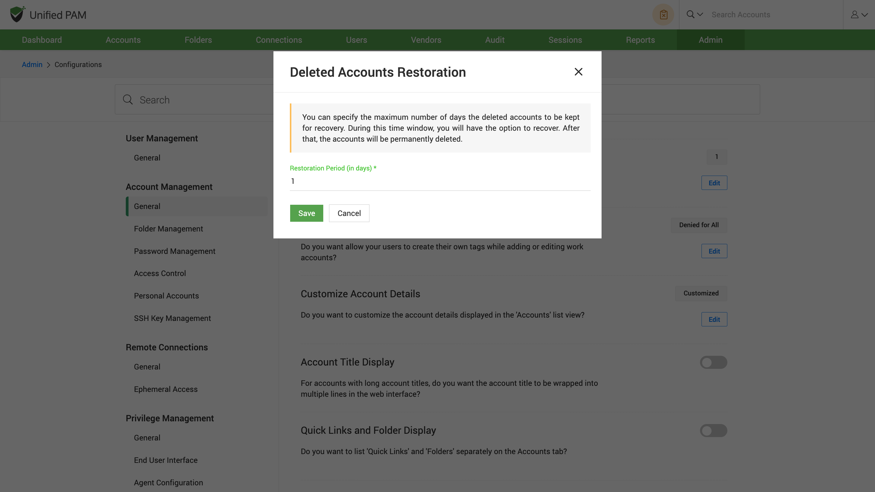Toggle Account Title Display switch
This screenshot has height=492, width=875.
(713, 362)
